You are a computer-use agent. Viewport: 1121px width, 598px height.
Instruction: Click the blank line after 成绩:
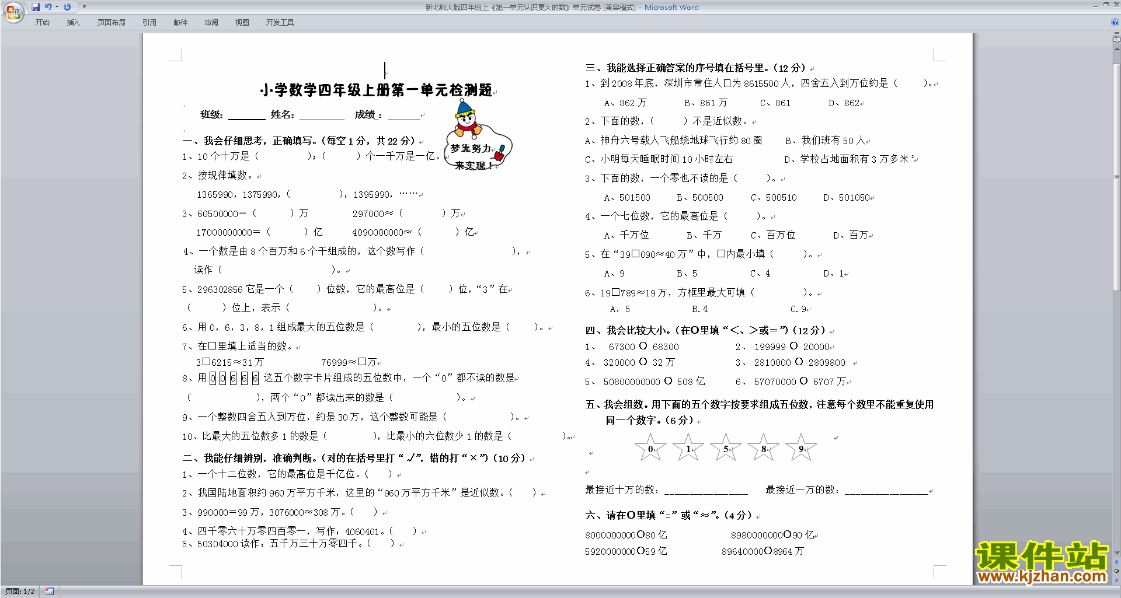[x=403, y=116]
